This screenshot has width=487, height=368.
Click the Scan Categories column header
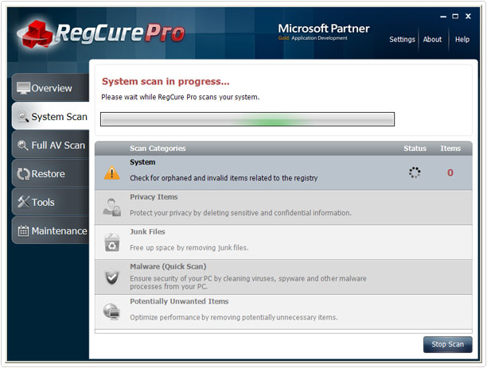158,149
